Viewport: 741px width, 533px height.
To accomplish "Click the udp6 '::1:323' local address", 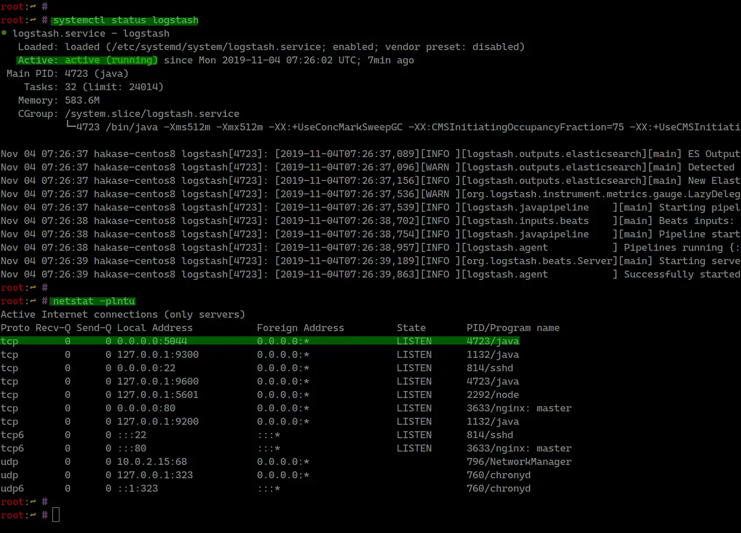I will pos(137,489).
